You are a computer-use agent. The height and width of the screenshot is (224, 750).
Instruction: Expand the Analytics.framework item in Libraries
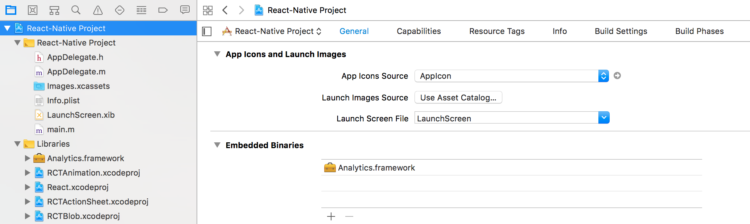(28, 158)
